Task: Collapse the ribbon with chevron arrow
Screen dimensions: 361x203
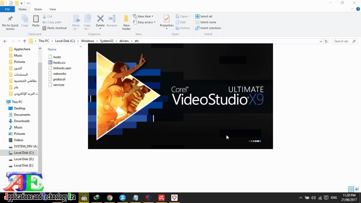Action: 353,9
